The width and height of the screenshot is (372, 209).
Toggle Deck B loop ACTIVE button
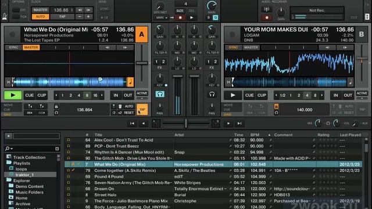click(362, 93)
